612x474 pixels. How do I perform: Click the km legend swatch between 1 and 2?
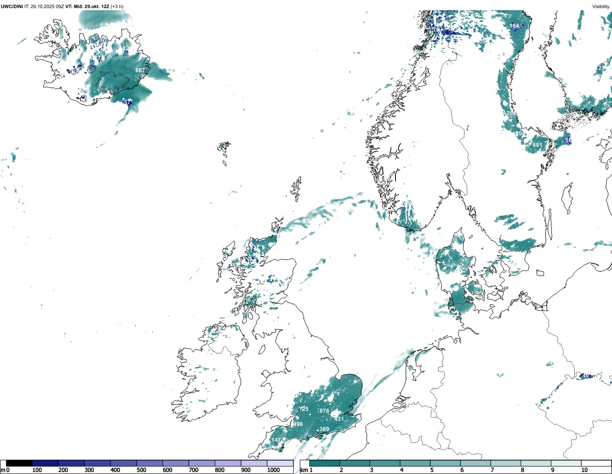pos(325,463)
